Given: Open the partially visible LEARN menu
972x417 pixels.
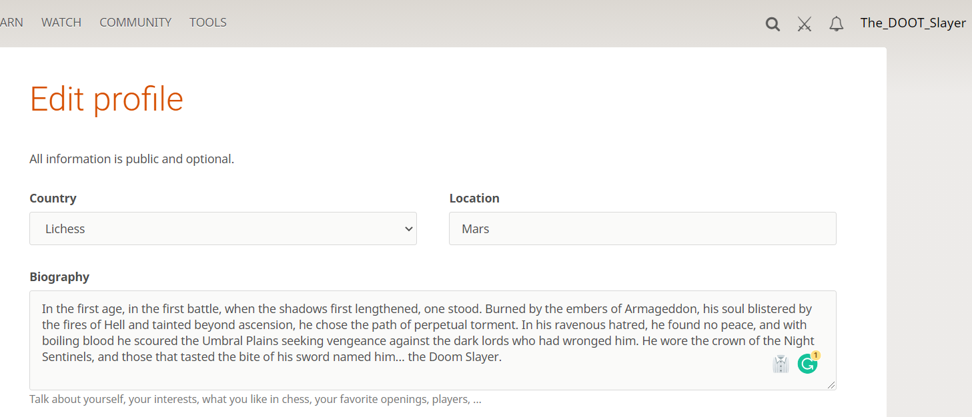Looking at the screenshot, I should pyautogui.click(x=11, y=23).
